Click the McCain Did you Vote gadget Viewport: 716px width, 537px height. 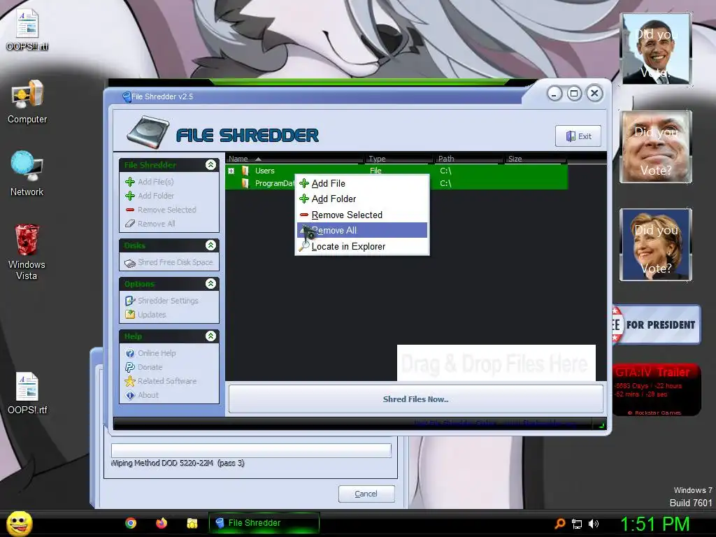point(656,147)
